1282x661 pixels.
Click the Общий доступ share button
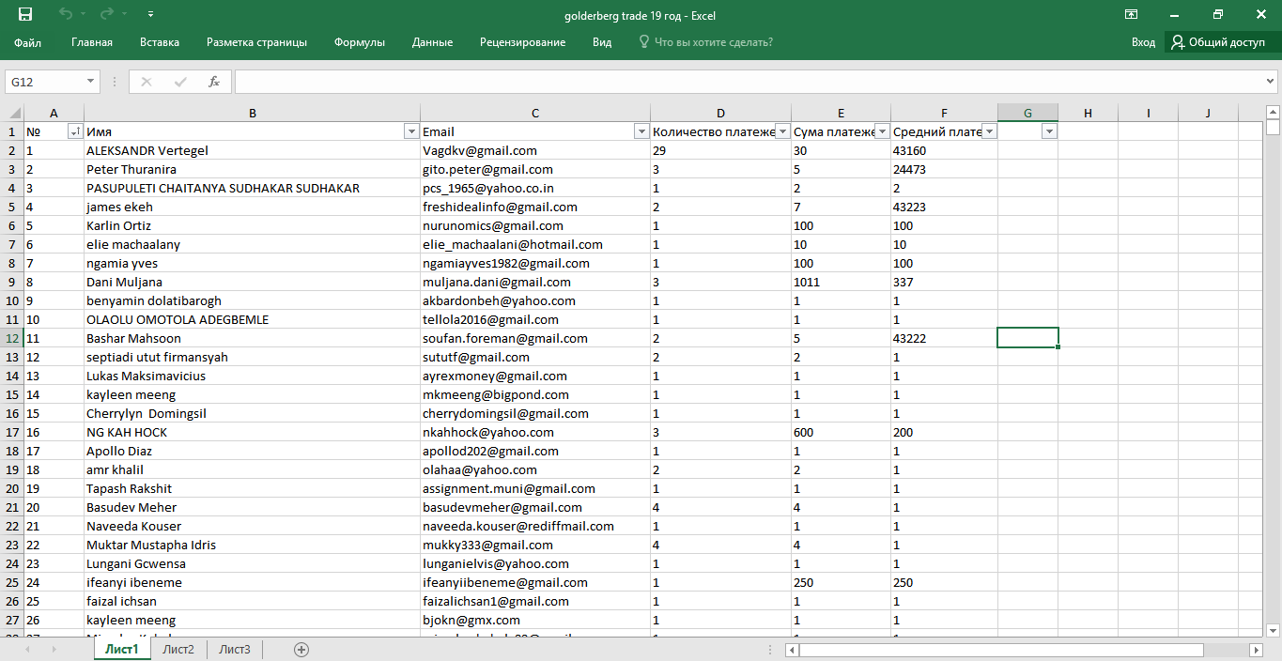click(x=1217, y=42)
